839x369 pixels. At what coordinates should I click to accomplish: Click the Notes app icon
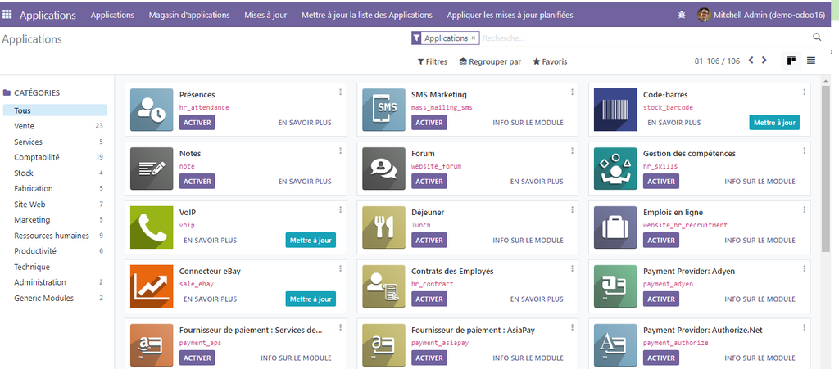[152, 169]
